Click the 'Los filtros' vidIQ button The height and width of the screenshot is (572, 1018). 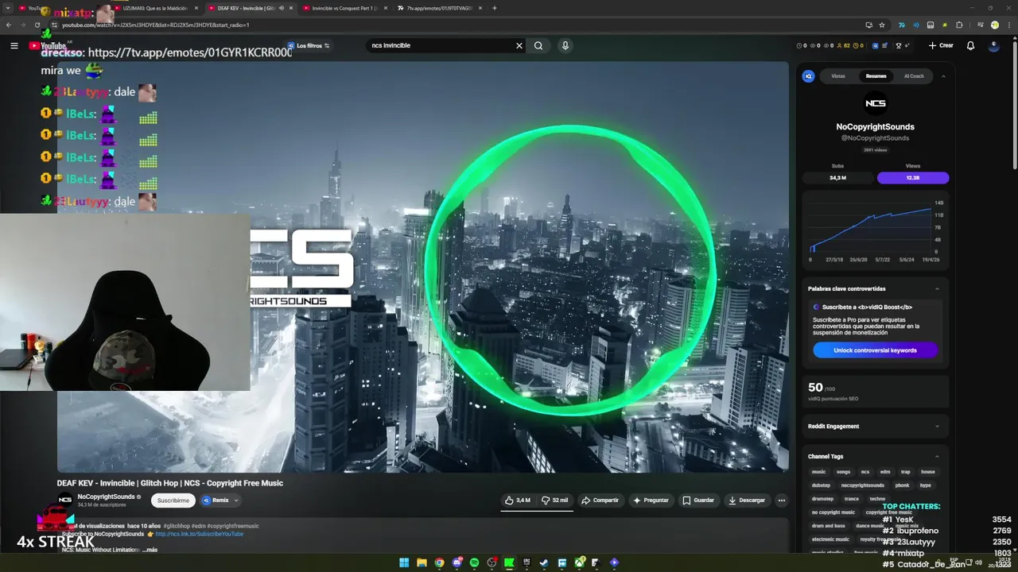[309, 45]
